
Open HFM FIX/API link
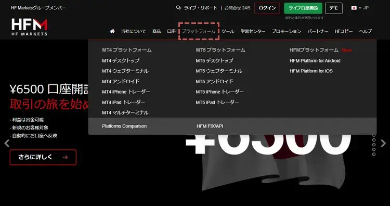click(210, 126)
